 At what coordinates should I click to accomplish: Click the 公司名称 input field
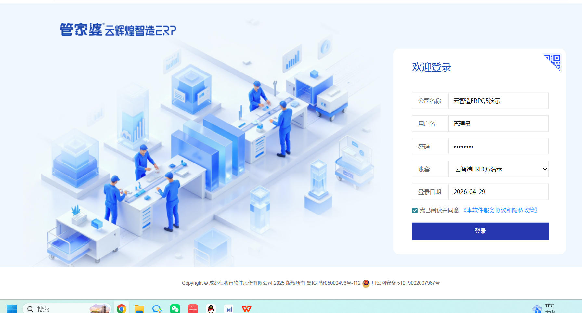coord(498,101)
